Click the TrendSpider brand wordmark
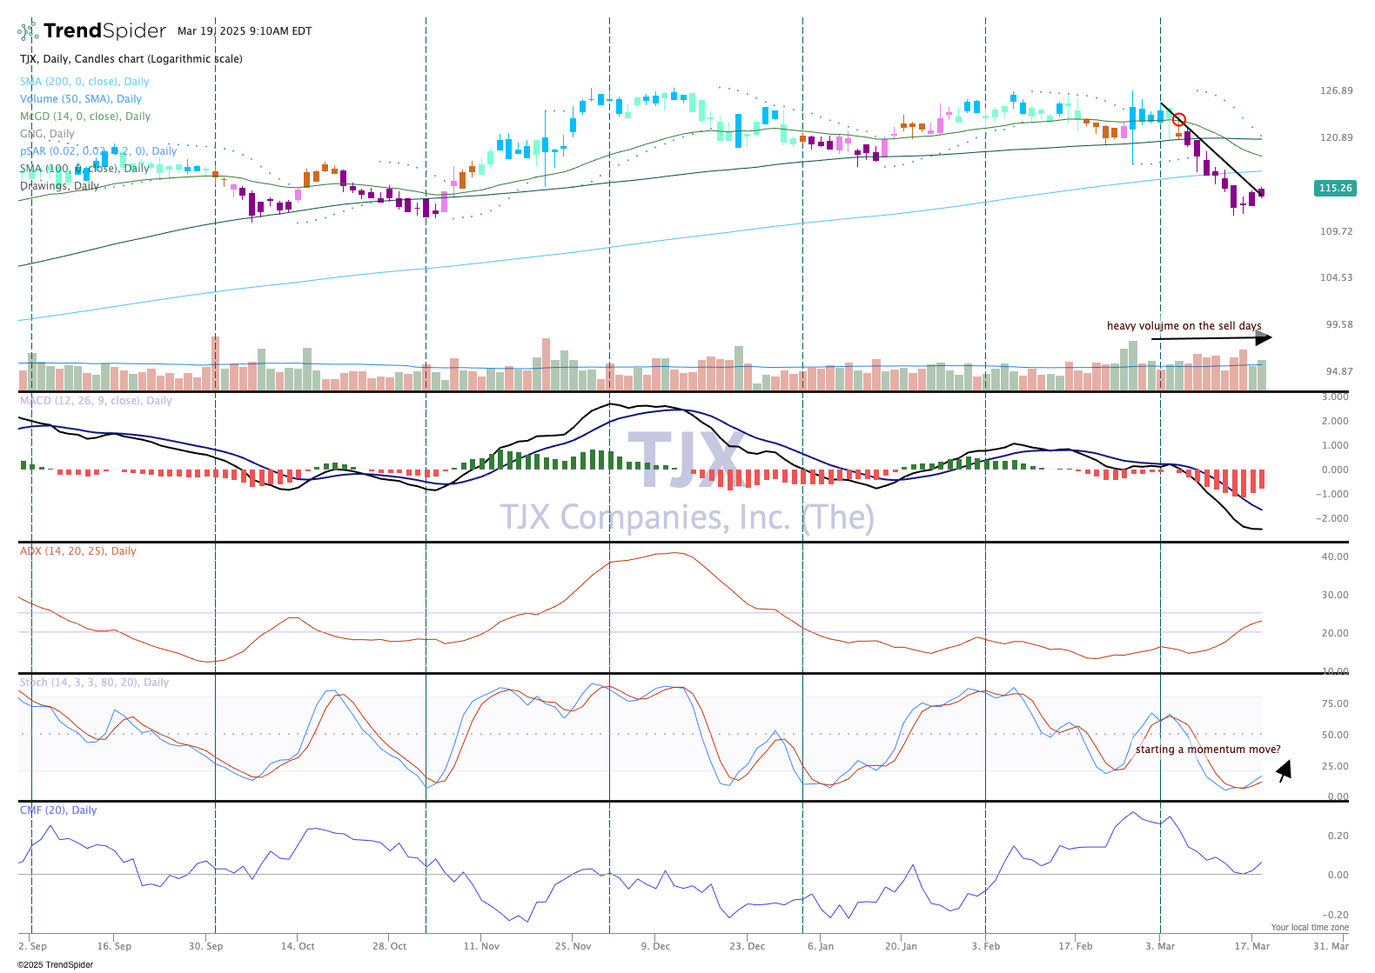Viewport: 1375px width, 973px height. 104,31
